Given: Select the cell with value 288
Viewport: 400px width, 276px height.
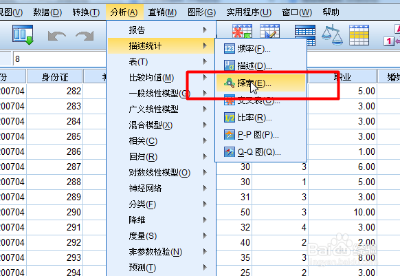Looking at the screenshot, I should 55,182.
